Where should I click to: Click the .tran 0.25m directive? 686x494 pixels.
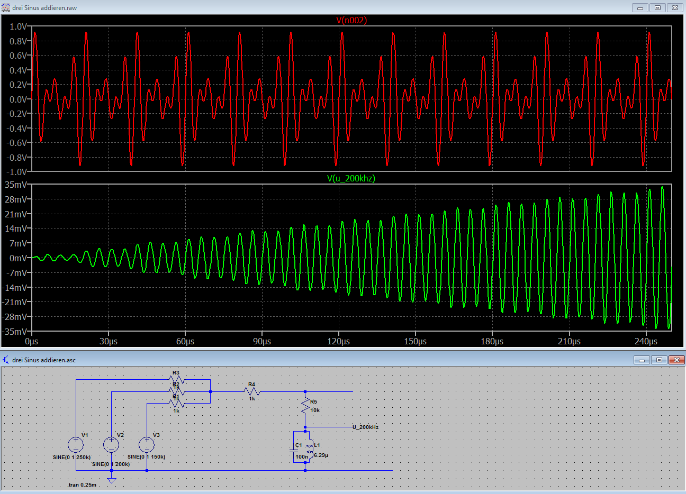pyautogui.click(x=82, y=484)
